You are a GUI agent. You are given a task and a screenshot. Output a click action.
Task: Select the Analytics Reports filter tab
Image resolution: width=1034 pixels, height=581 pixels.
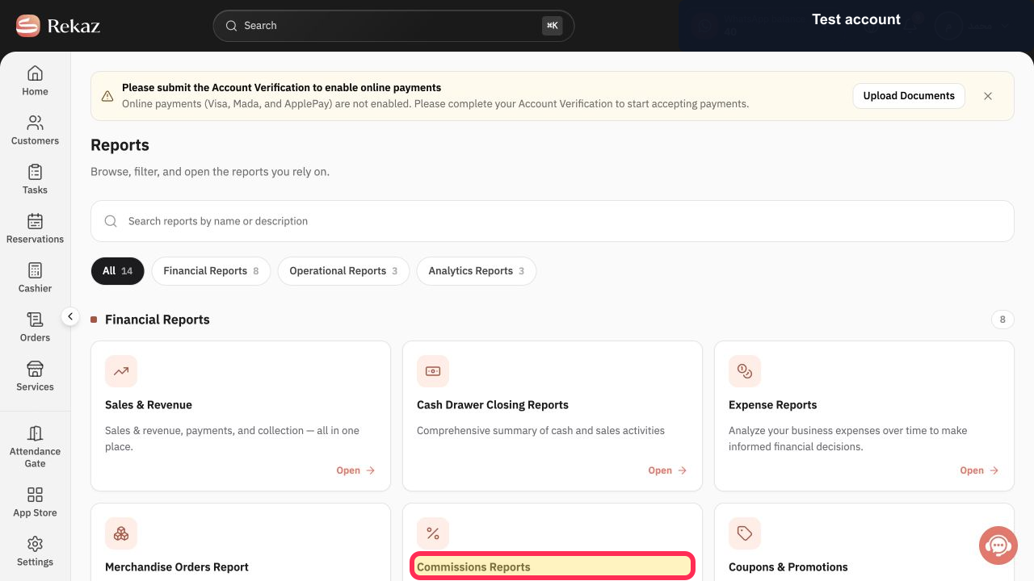[x=477, y=271]
